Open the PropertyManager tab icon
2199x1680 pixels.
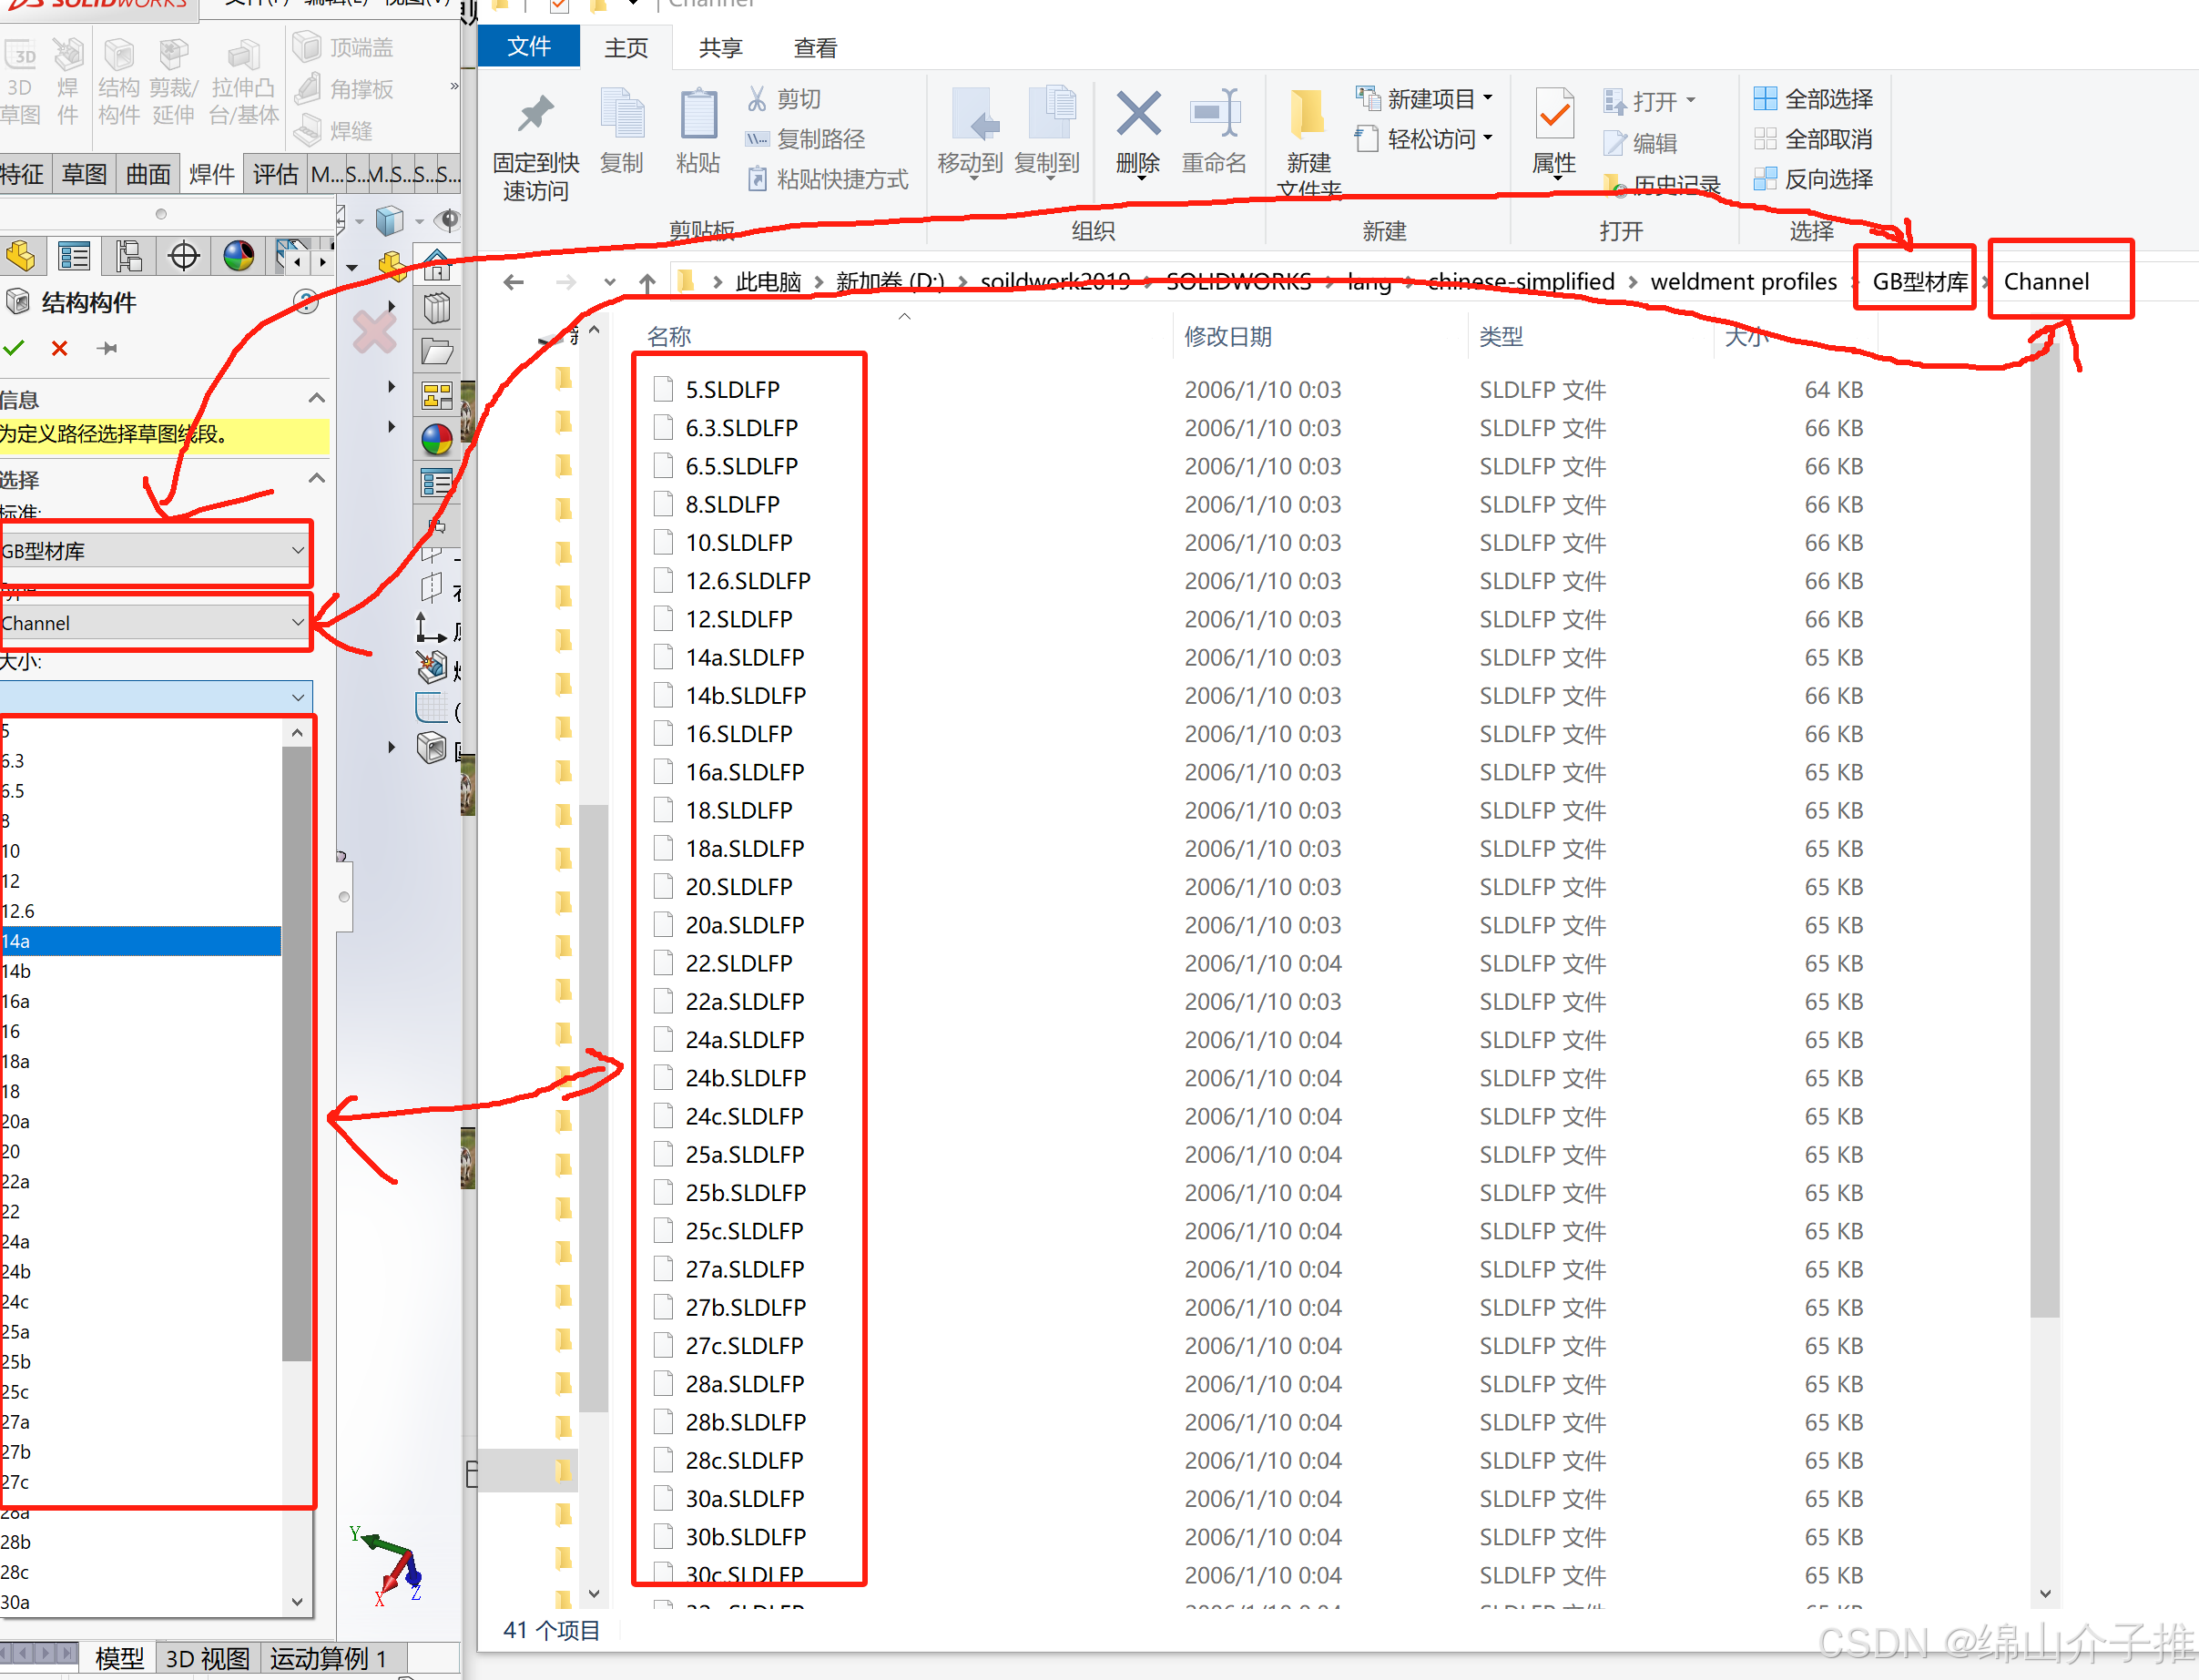[74, 257]
